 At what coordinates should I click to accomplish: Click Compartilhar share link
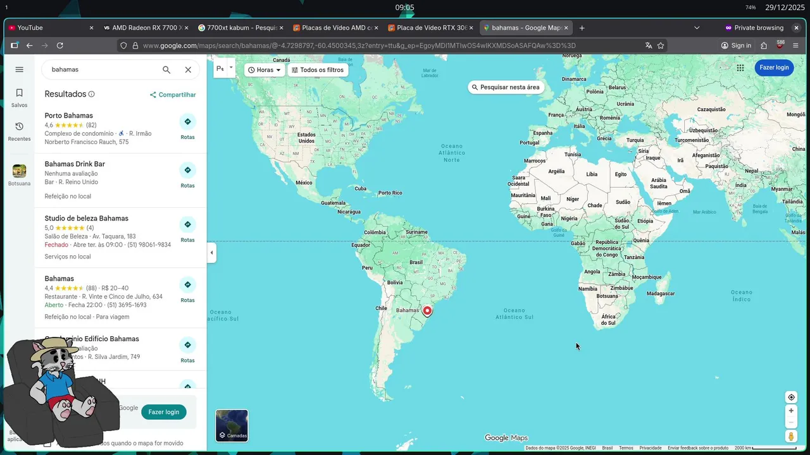point(173,95)
